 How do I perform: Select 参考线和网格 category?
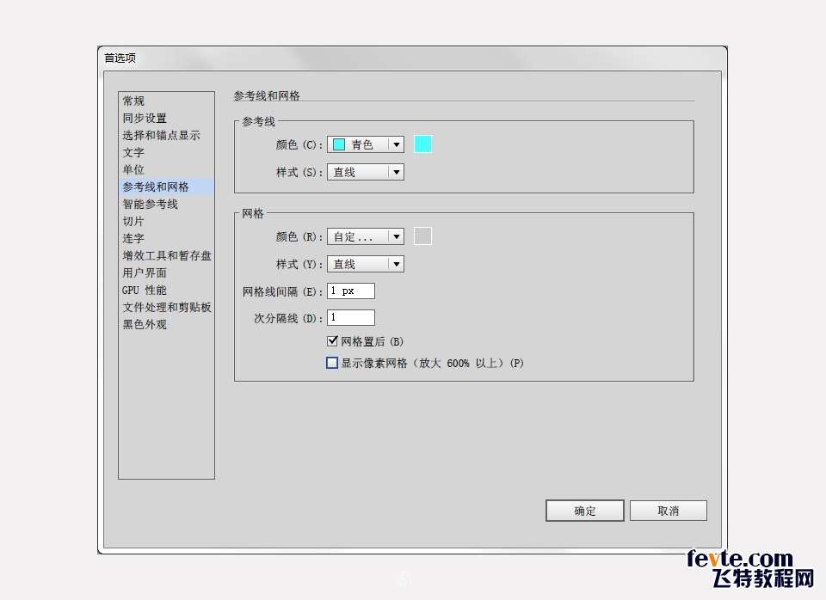point(166,187)
